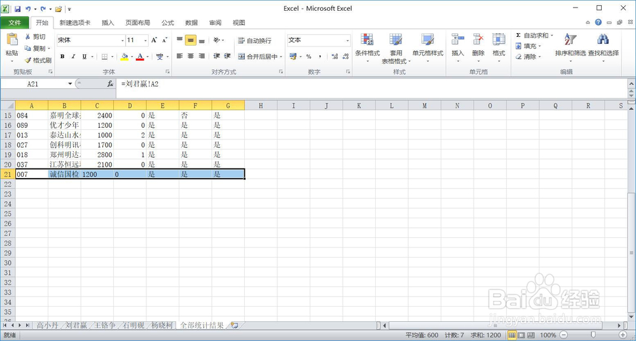636x341 pixels.
Task: Click the Insert cells (插入) icon
Action: (x=458, y=39)
